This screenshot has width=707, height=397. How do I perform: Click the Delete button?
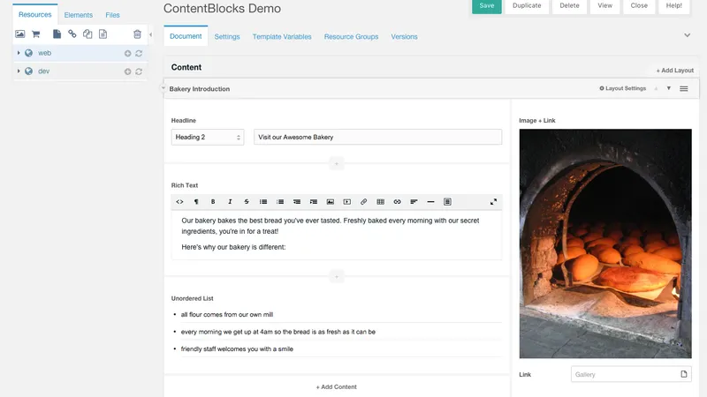pos(569,6)
